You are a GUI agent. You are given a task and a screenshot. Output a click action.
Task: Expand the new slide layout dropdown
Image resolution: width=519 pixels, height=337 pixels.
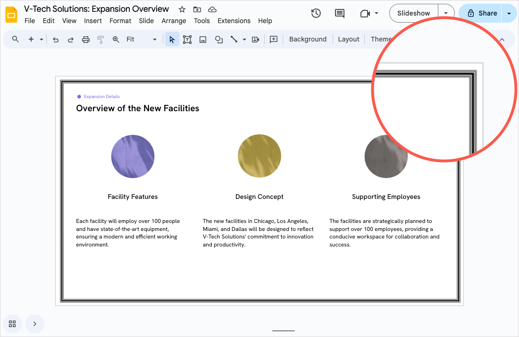pos(42,39)
